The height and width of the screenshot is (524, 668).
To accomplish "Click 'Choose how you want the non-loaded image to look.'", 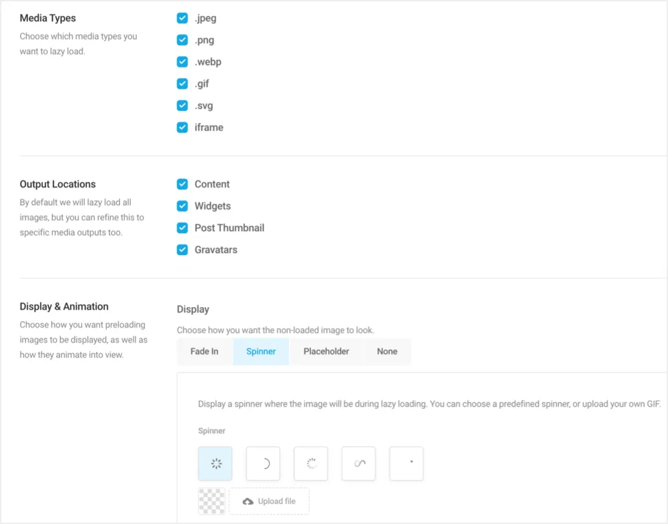I will point(276,330).
